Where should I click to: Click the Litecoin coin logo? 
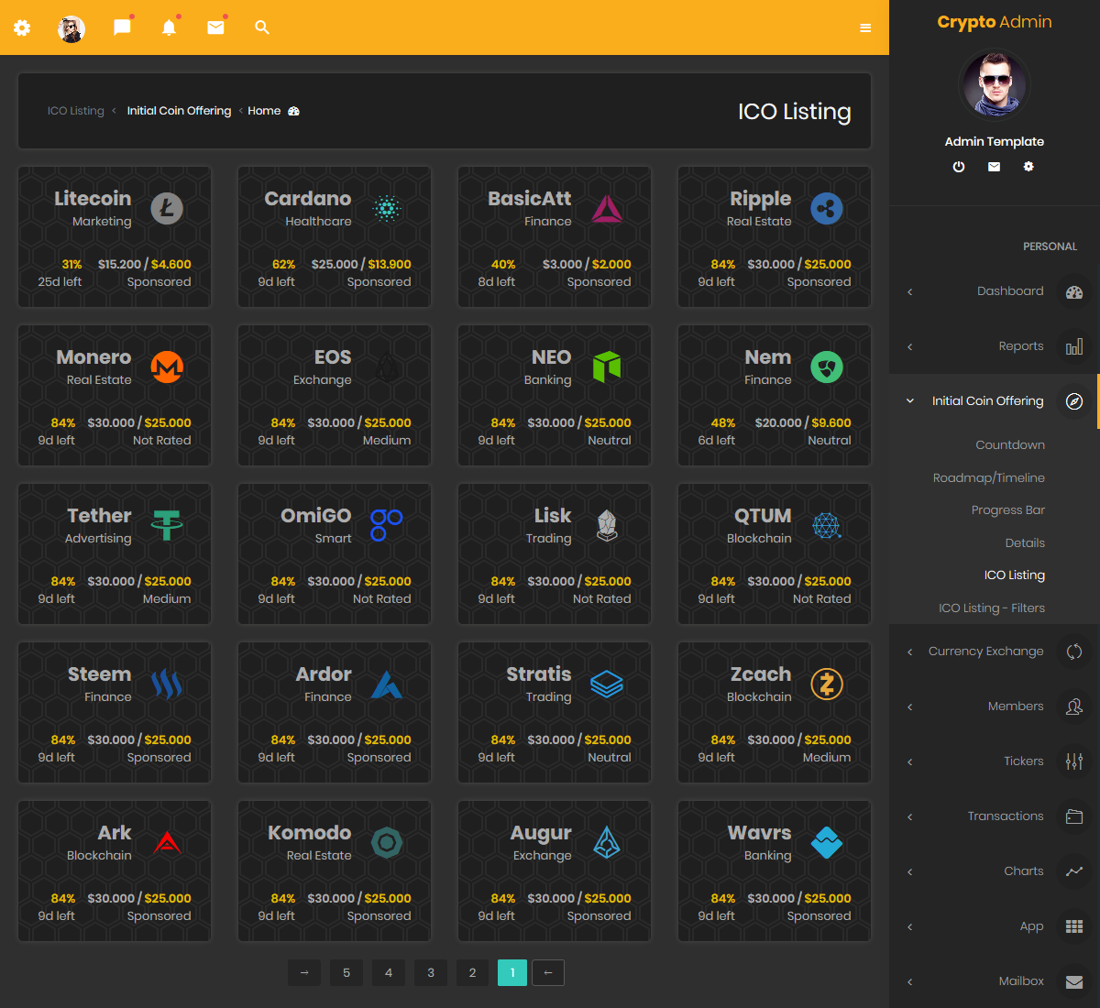[x=167, y=209]
